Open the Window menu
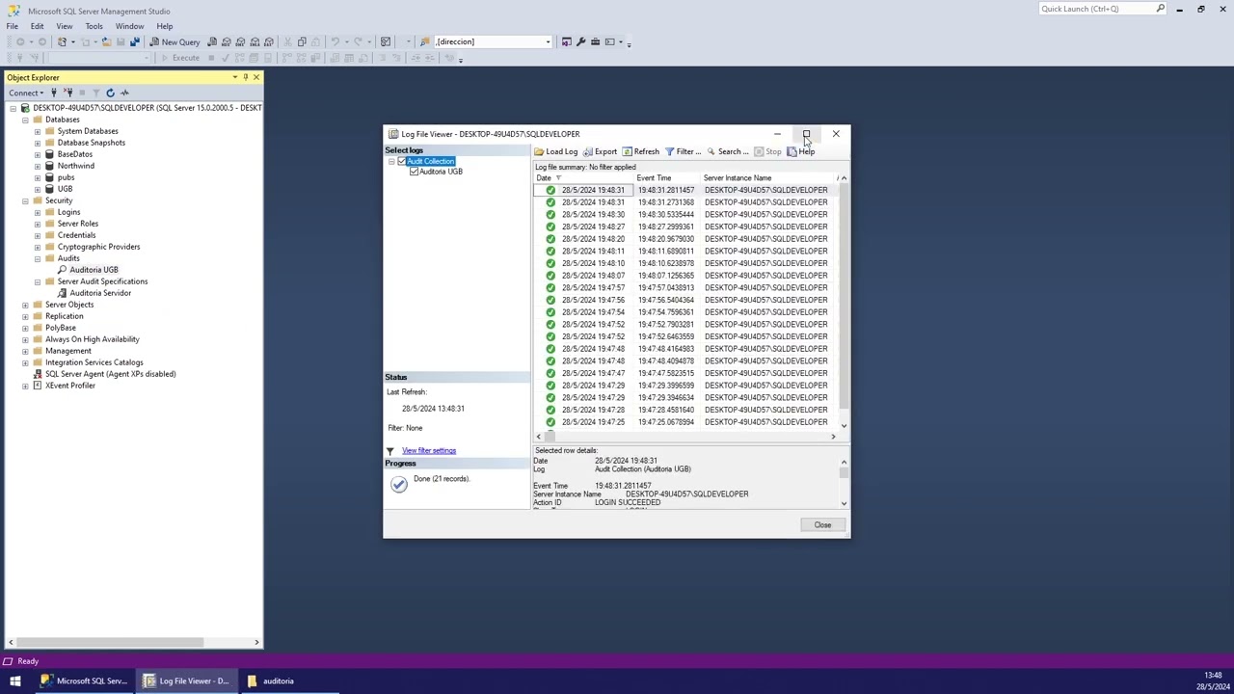 [129, 26]
